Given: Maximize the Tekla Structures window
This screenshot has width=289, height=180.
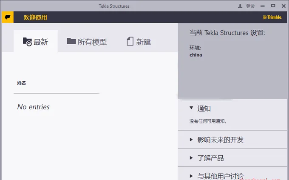Looking at the screenshot, I should tap(273, 6).
